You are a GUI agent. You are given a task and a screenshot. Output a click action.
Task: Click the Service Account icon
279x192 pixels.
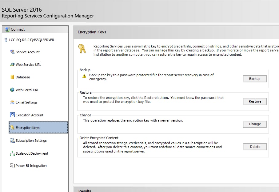click(x=12, y=52)
